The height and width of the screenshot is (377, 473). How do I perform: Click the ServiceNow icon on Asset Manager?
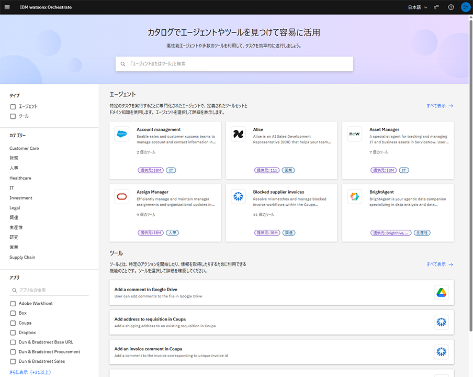354,134
